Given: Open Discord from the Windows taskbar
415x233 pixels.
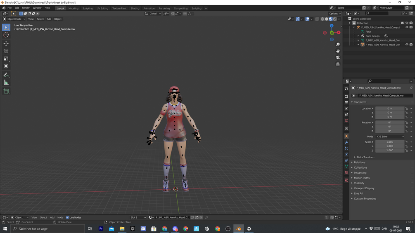Looking at the screenshot, I should [143, 229].
